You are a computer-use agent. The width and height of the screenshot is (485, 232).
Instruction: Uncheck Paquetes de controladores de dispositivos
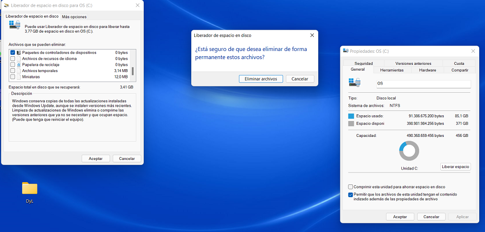coord(12,52)
